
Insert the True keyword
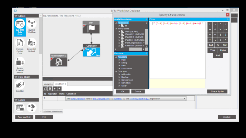coord(213,50)
